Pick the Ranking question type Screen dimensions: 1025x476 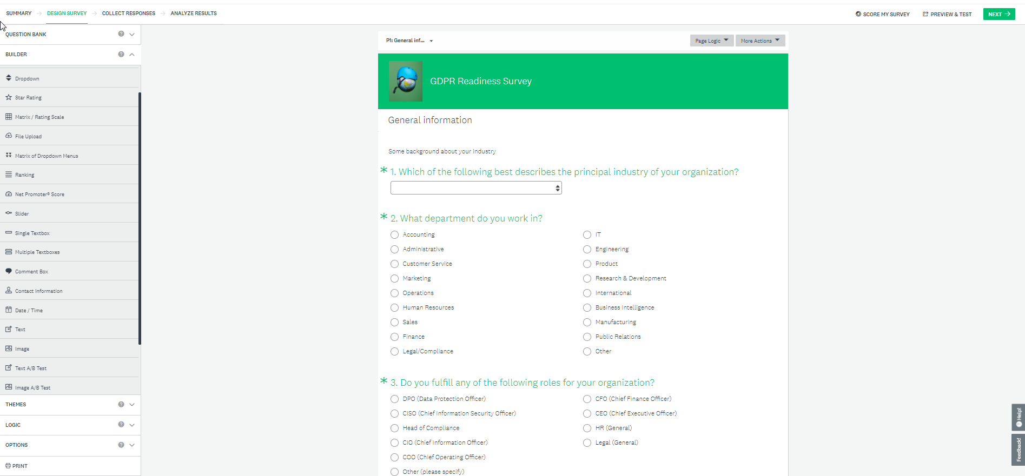(x=25, y=175)
